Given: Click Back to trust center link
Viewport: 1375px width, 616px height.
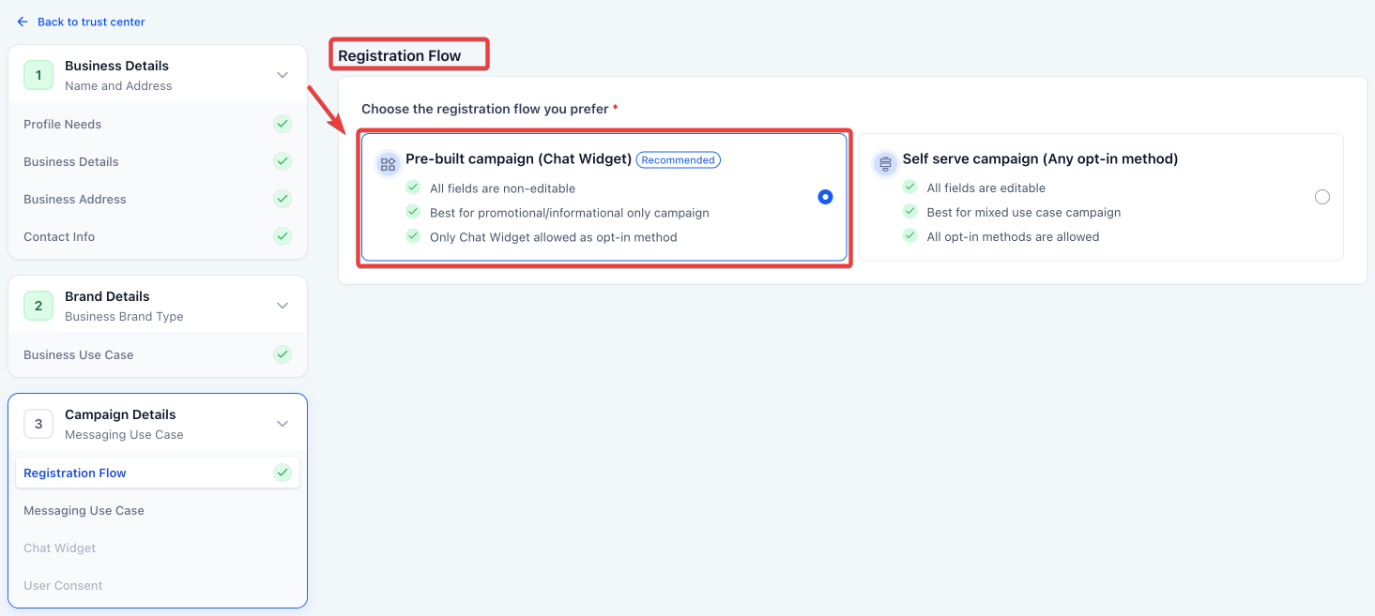Looking at the screenshot, I should [91, 22].
